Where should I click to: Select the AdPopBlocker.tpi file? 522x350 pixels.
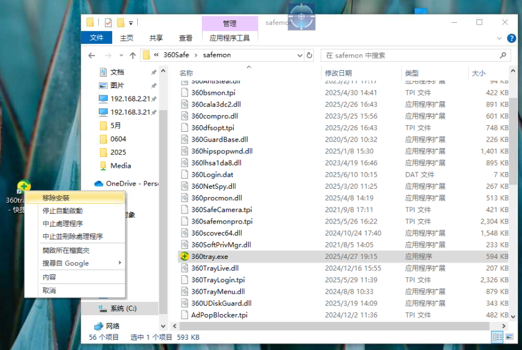coord(219,315)
